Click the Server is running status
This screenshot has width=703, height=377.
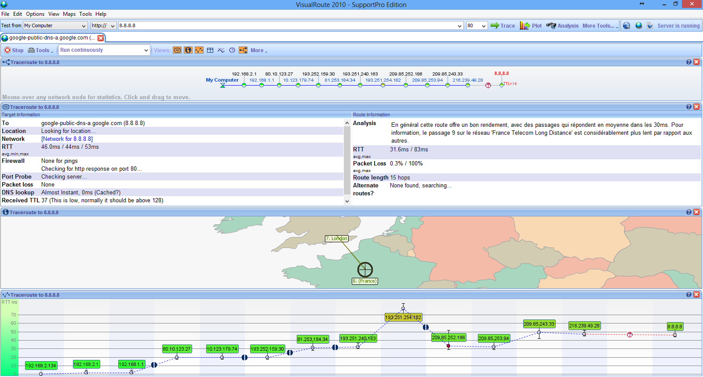(678, 26)
